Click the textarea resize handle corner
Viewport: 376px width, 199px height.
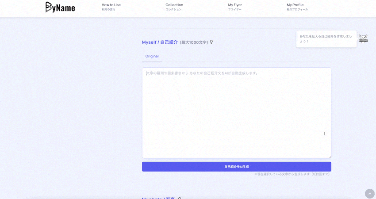pos(329,156)
